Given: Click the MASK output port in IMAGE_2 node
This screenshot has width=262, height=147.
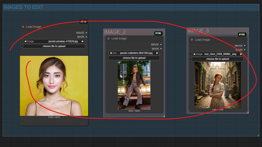Looking at the screenshot, I should coord(161,49).
